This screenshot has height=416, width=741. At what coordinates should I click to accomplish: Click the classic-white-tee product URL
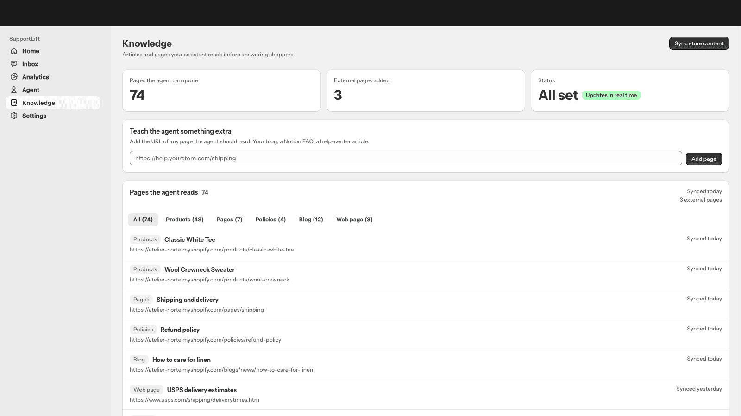(x=212, y=250)
